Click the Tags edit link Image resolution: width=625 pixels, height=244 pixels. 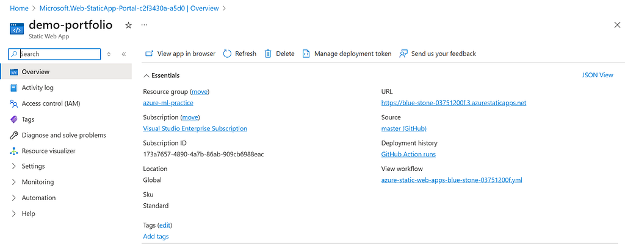[x=165, y=225]
